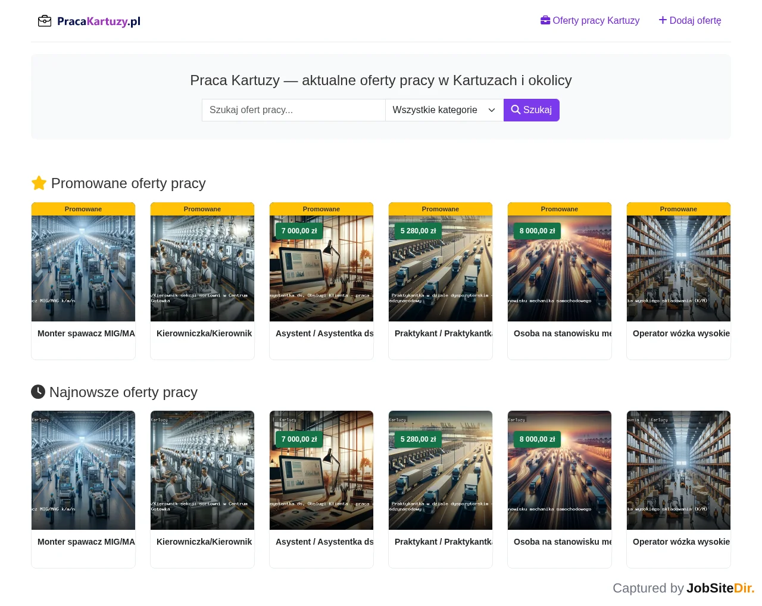Click newest Osoba na stanowisku title
762x606 pixels.
point(563,542)
